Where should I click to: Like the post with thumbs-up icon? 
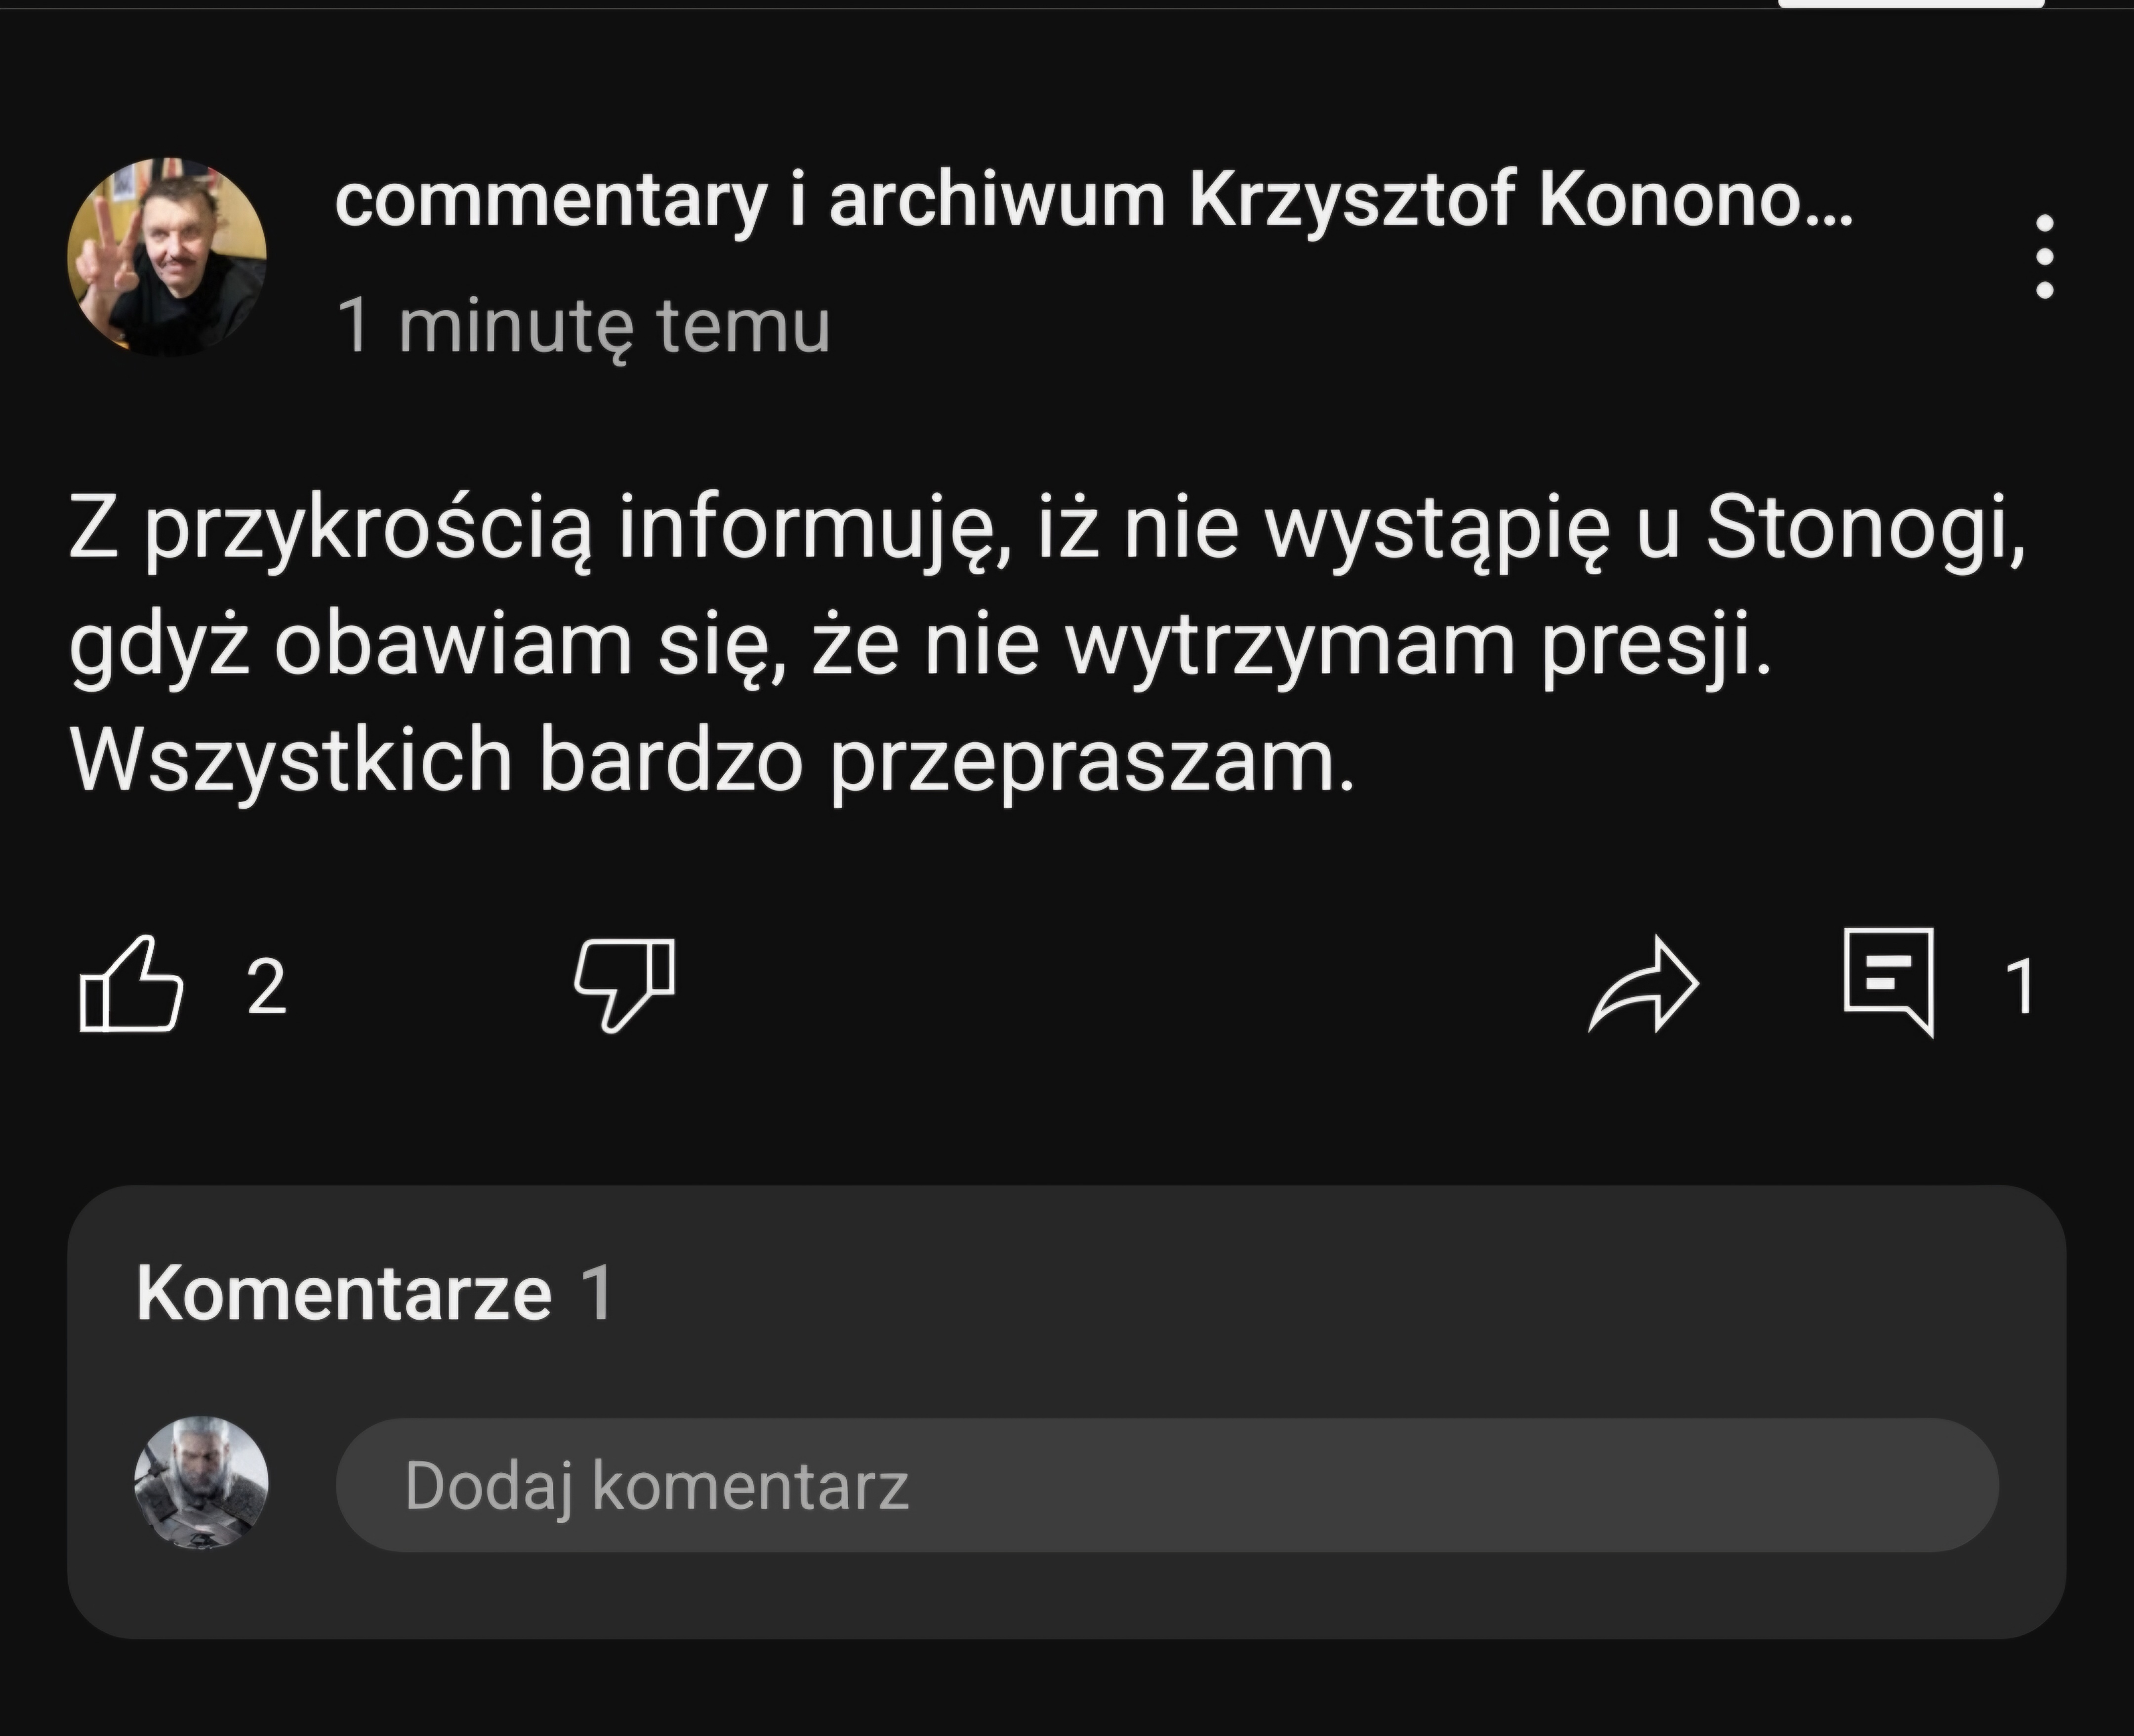tap(131, 985)
